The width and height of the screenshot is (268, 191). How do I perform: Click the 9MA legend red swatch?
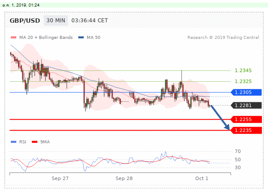click(35, 142)
